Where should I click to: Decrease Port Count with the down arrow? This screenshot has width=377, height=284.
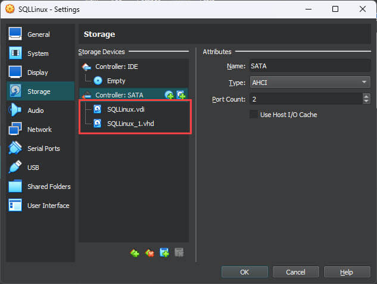click(366, 102)
